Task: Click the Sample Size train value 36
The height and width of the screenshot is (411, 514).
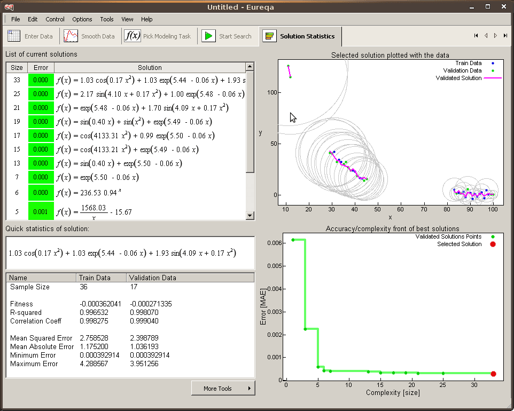Action: [x=83, y=287]
